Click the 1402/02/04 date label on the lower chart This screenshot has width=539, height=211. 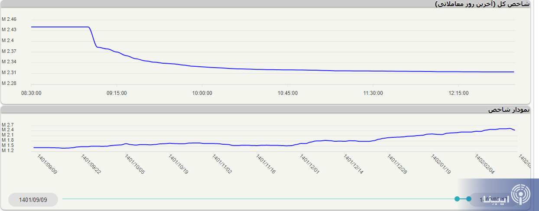tap(485, 164)
